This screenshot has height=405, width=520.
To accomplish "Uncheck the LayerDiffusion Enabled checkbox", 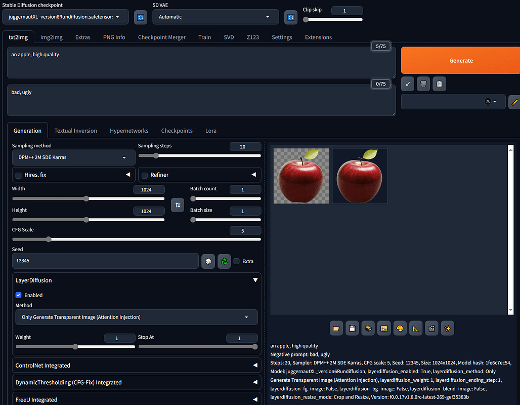I will click(19, 295).
